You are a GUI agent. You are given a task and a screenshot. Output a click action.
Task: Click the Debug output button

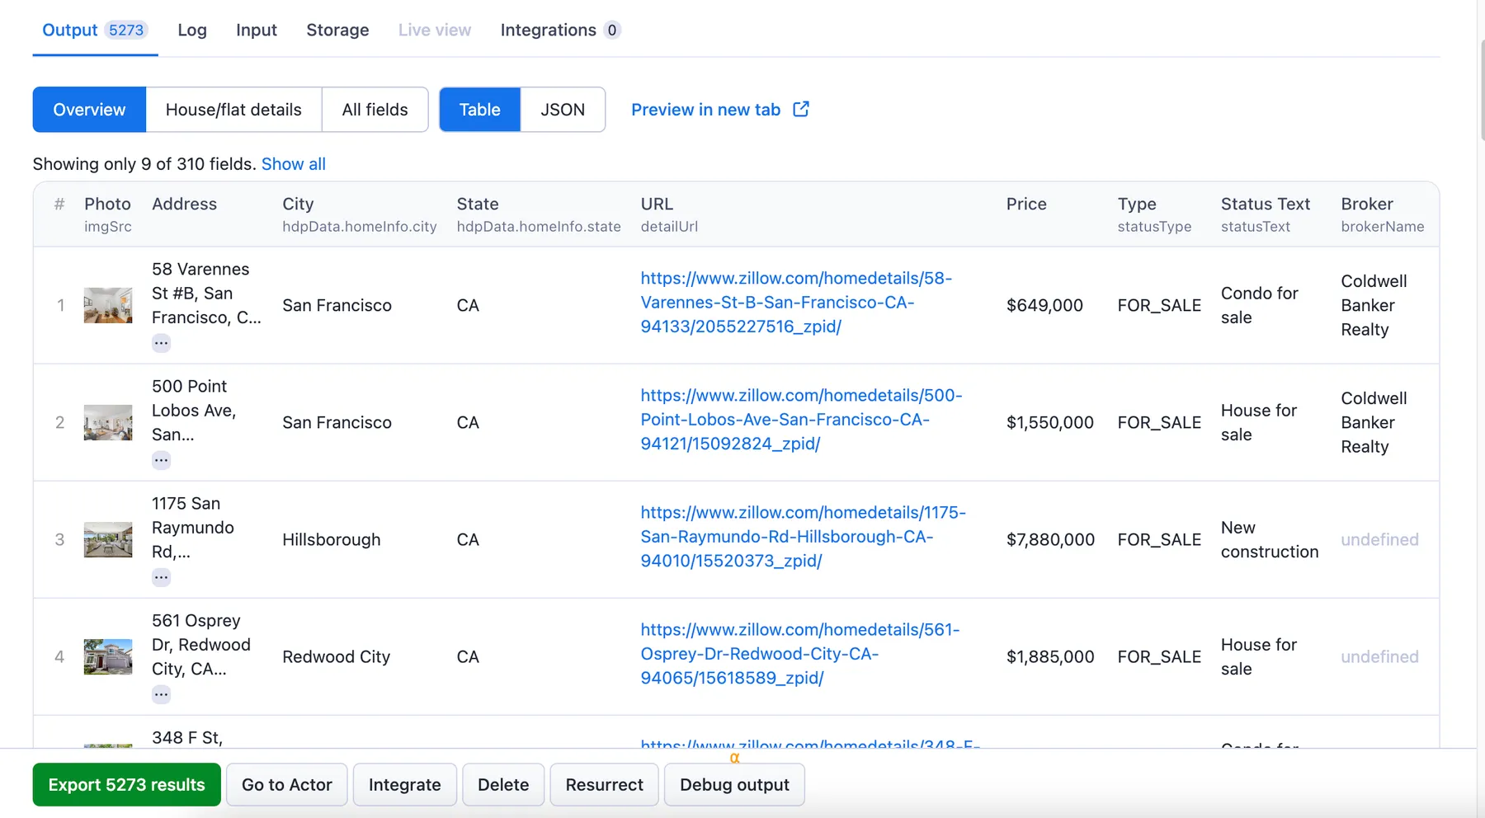734,784
